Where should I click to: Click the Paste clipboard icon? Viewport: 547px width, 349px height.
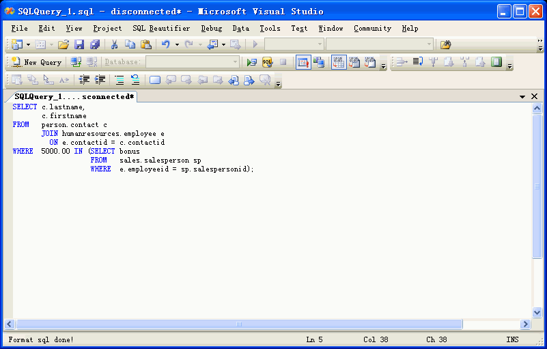coord(146,44)
